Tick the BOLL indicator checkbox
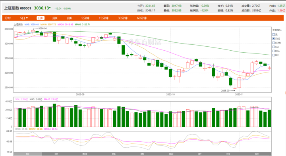This screenshot has width=286, height=156. [274, 51]
